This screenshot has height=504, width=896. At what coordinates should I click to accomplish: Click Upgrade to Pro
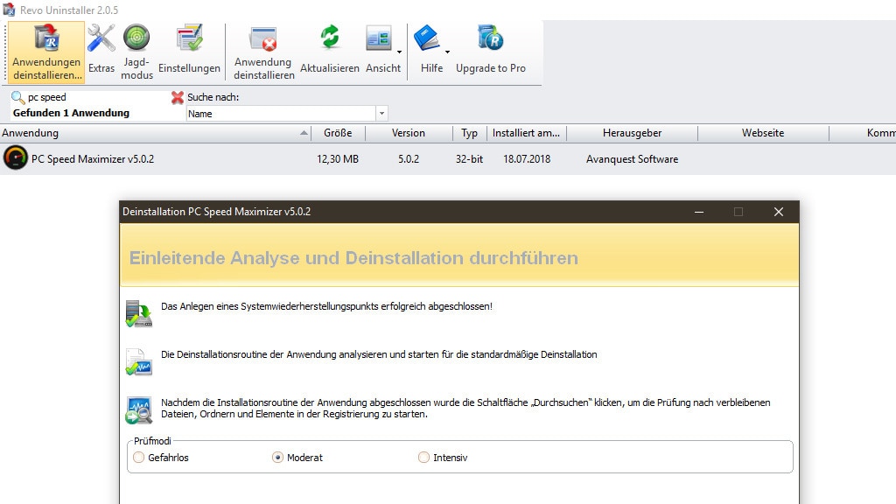[491, 49]
